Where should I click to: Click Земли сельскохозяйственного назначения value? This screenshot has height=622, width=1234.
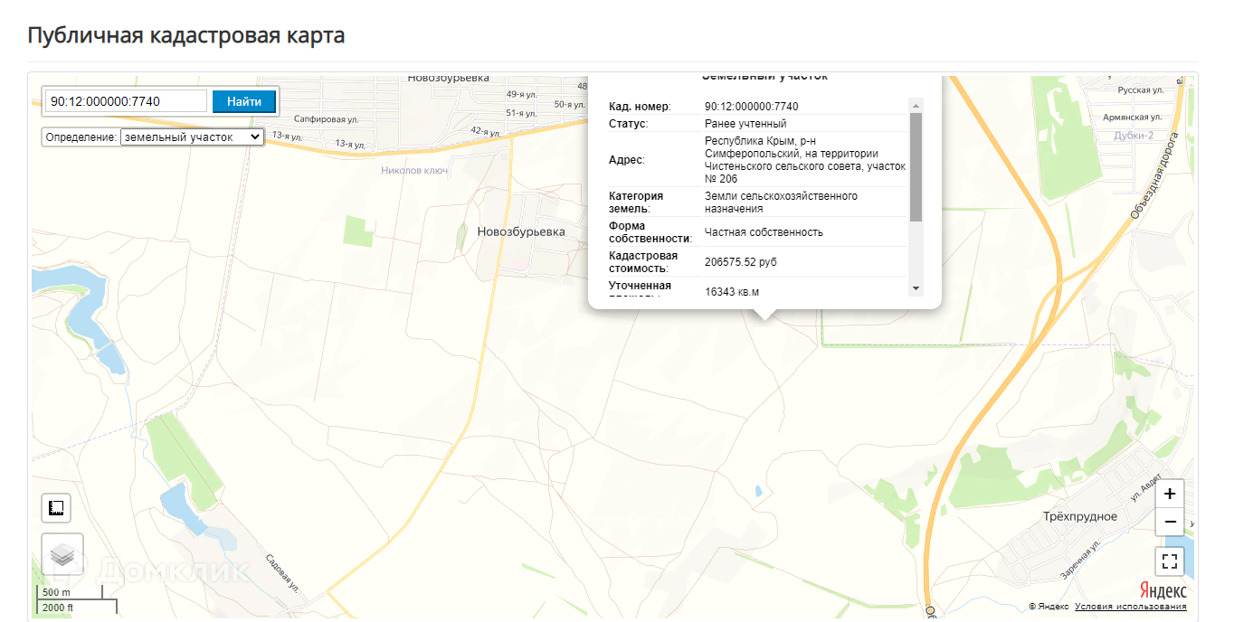point(781,203)
